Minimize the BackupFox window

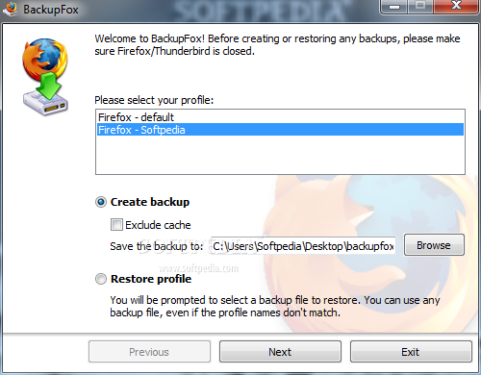click(394, 7)
